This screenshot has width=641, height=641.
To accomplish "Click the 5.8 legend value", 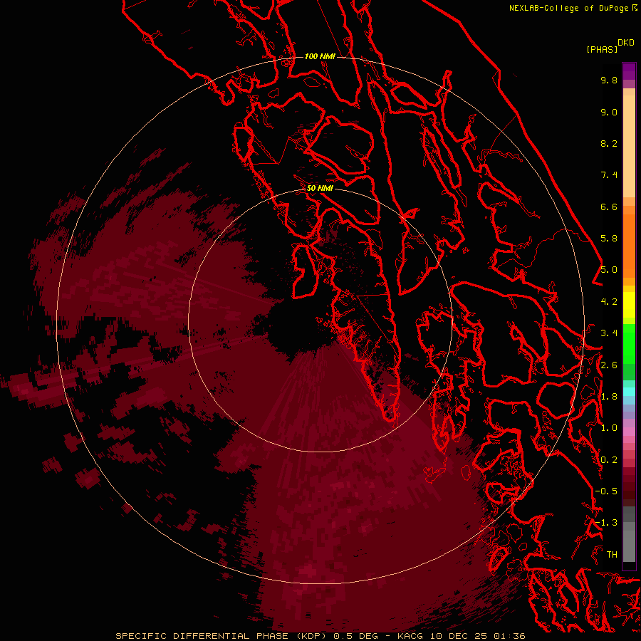I will [609, 239].
